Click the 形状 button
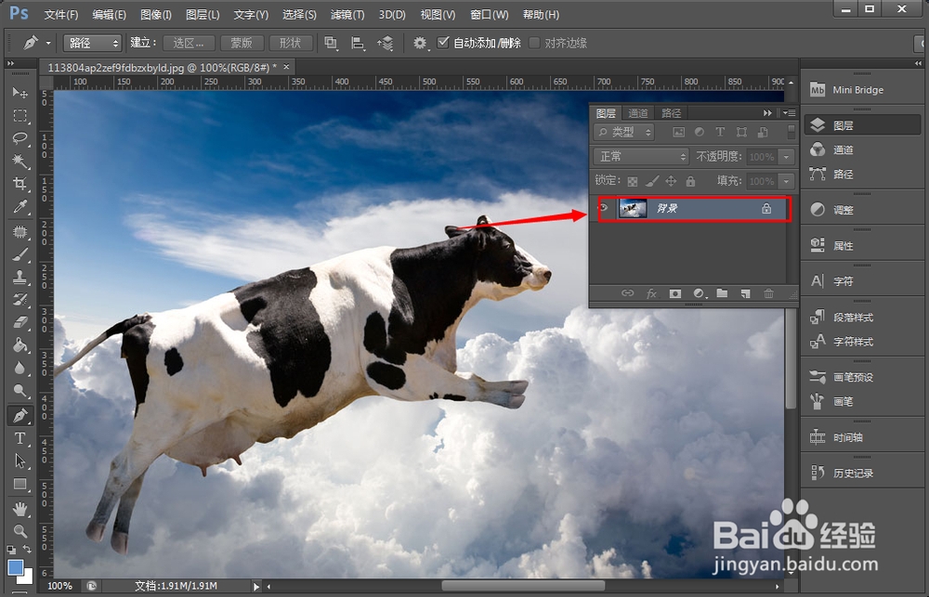 click(290, 43)
